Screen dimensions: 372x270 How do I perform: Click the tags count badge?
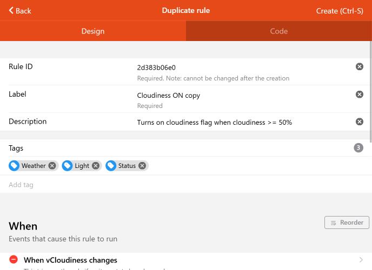click(x=358, y=148)
